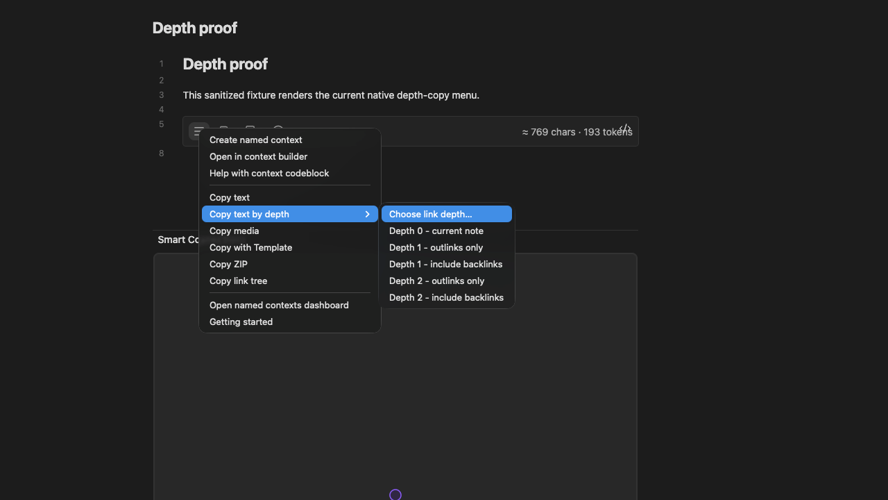Open the Getting started entry

click(x=290, y=322)
